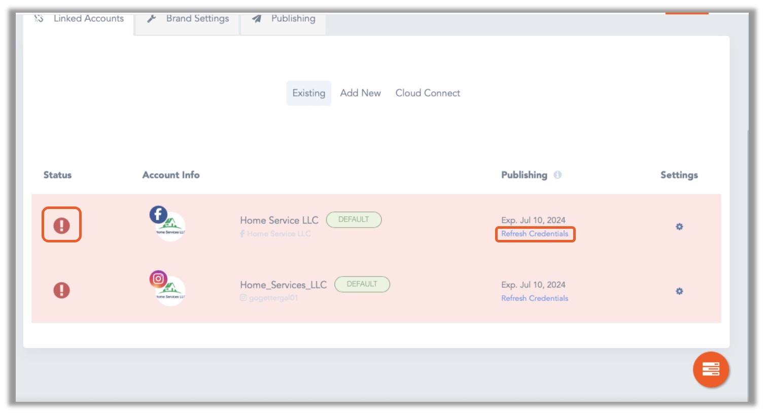This screenshot has height=416, width=768.
Task: Click the error status icon for Home Service LLC
Action: tap(62, 225)
